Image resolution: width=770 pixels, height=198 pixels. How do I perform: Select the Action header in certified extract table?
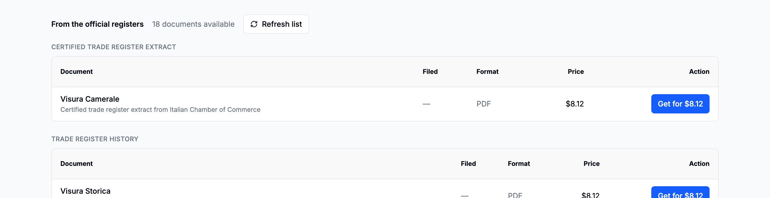pyautogui.click(x=699, y=71)
